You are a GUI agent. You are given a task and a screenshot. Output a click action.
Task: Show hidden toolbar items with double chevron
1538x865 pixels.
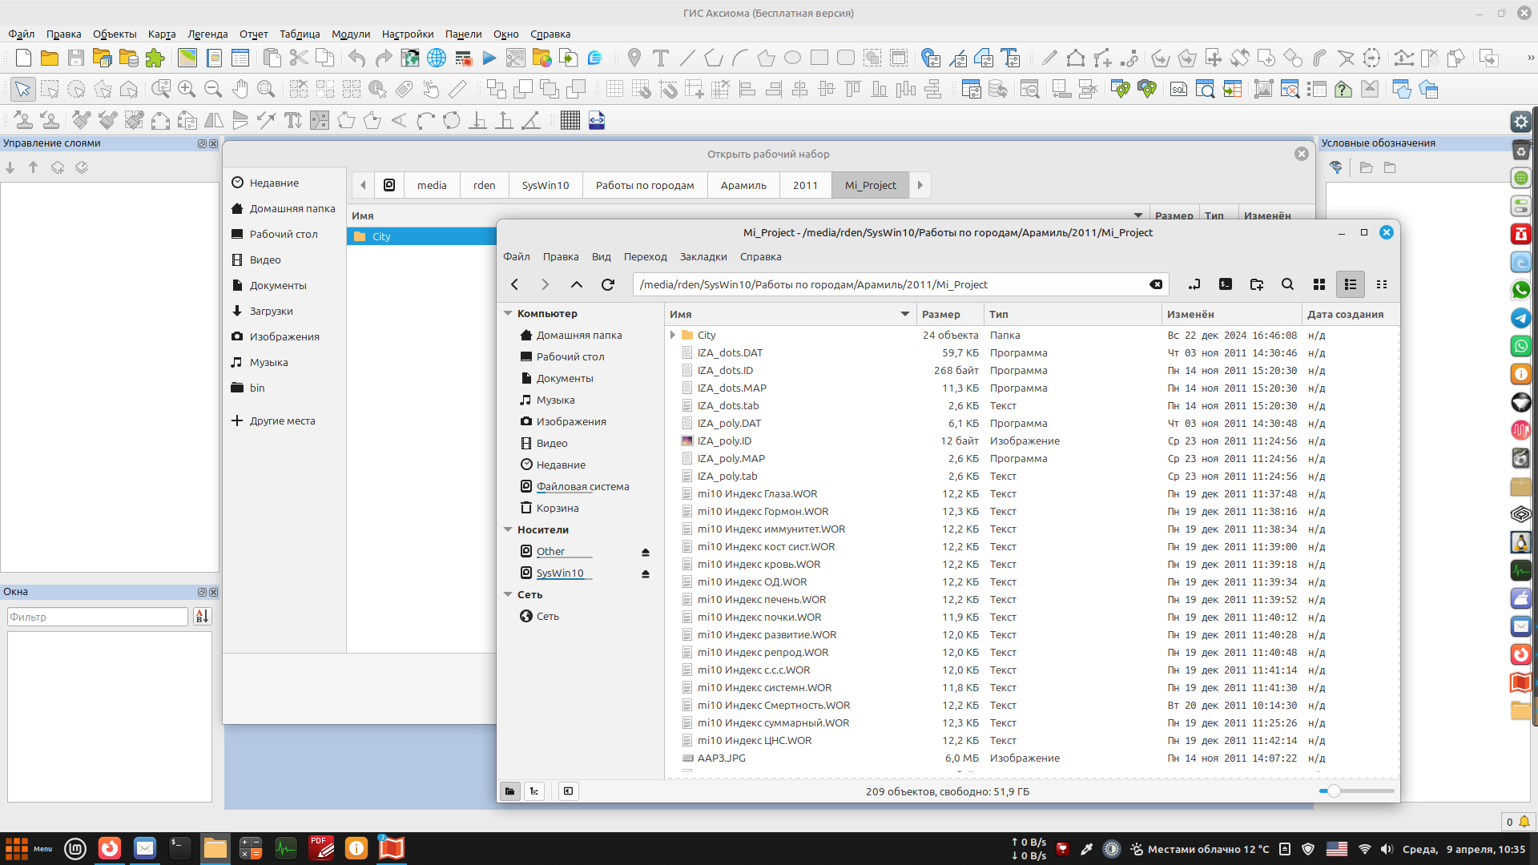tap(1531, 58)
